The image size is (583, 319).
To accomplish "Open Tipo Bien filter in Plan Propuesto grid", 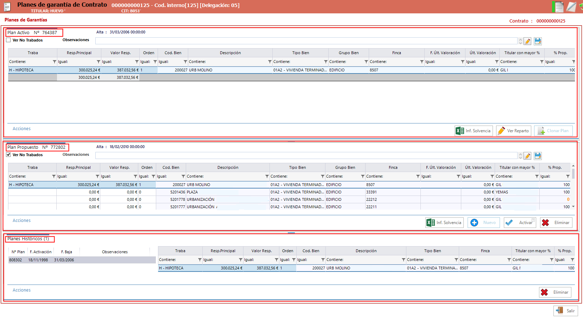I will click(x=323, y=176).
